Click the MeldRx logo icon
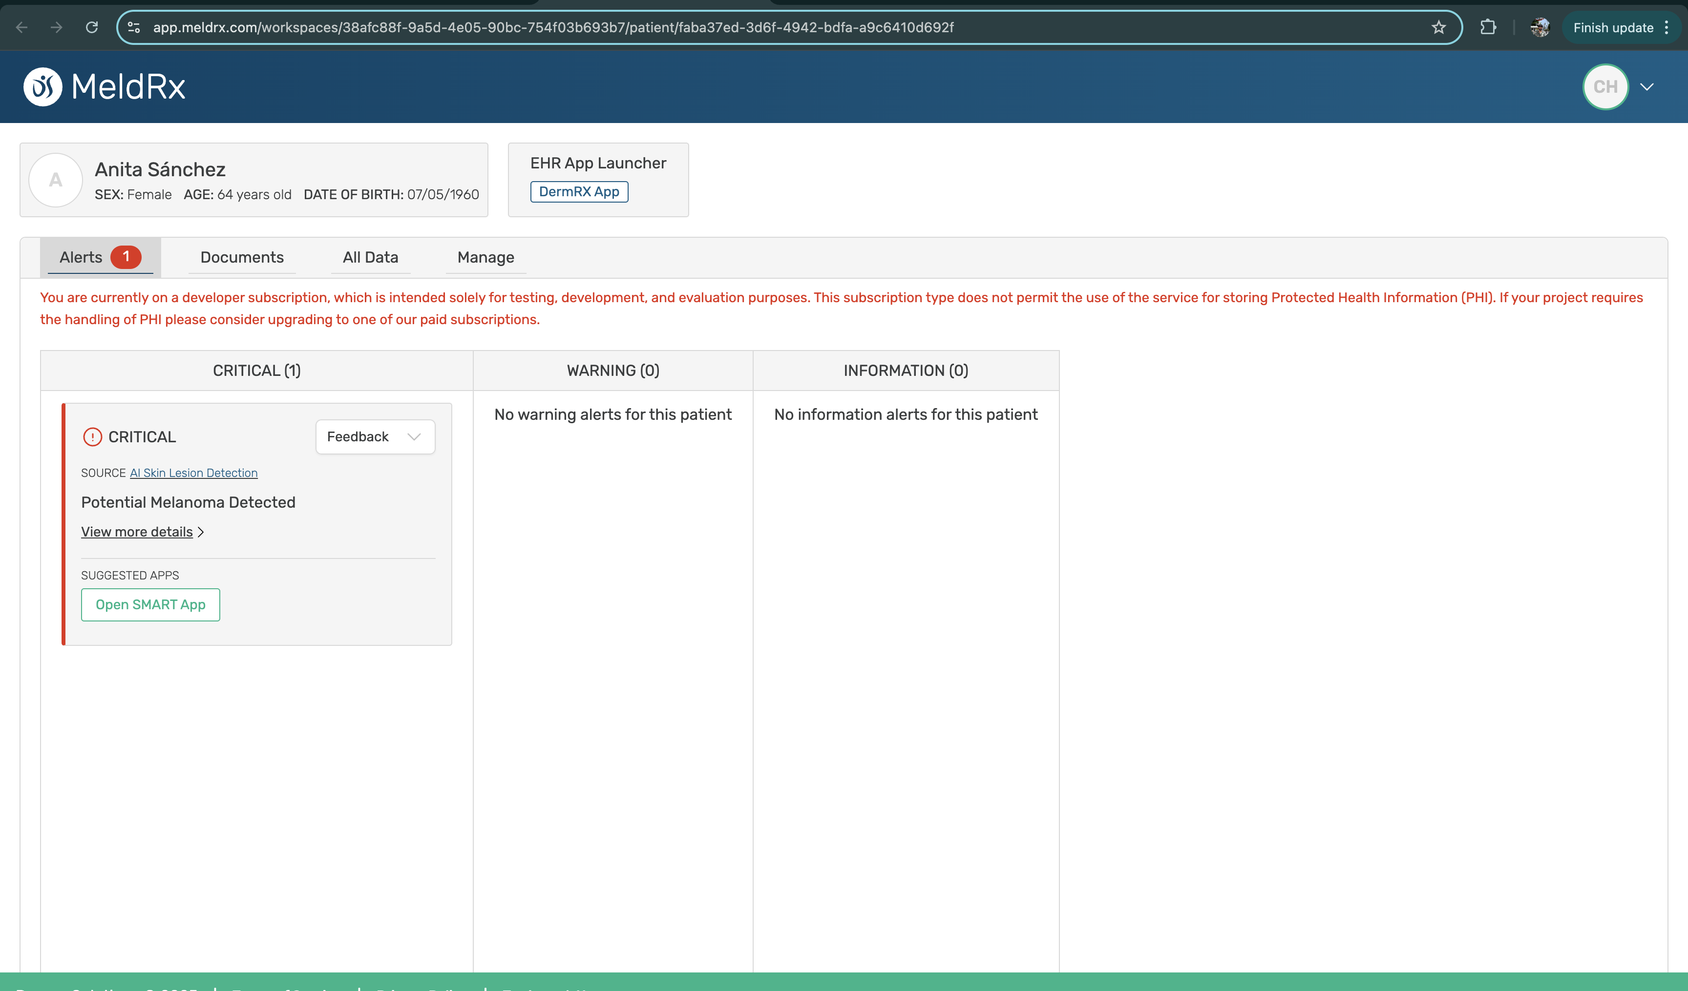The height and width of the screenshot is (991, 1688). tap(43, 87)
